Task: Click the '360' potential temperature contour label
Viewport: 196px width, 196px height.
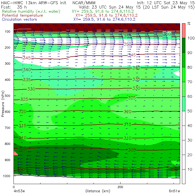Action: pos(167,34)
